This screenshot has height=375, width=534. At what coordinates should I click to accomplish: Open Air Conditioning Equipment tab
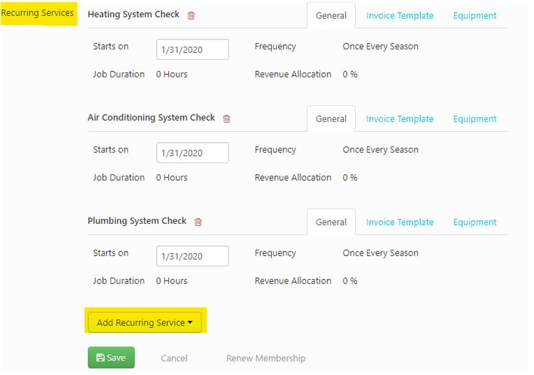[475, 119]
